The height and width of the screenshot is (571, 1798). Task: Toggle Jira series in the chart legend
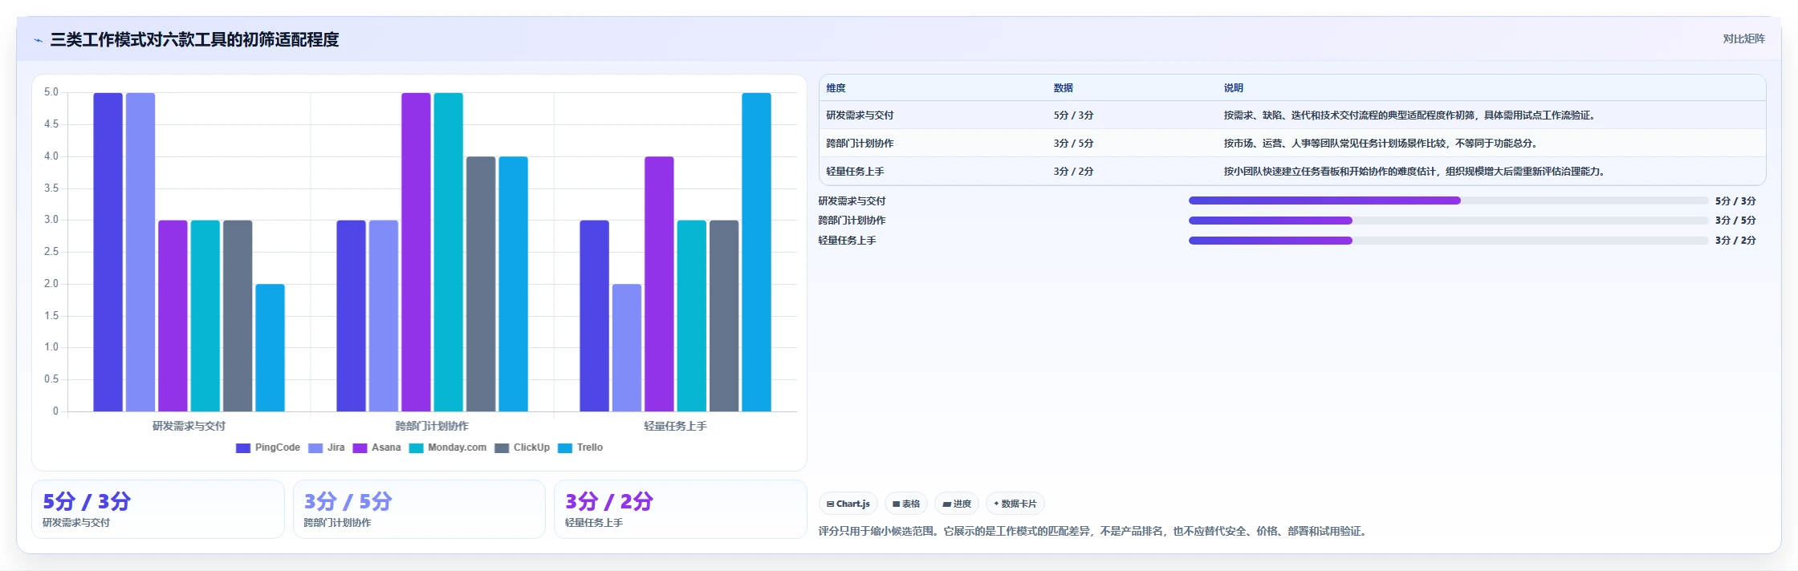(327, 447)
